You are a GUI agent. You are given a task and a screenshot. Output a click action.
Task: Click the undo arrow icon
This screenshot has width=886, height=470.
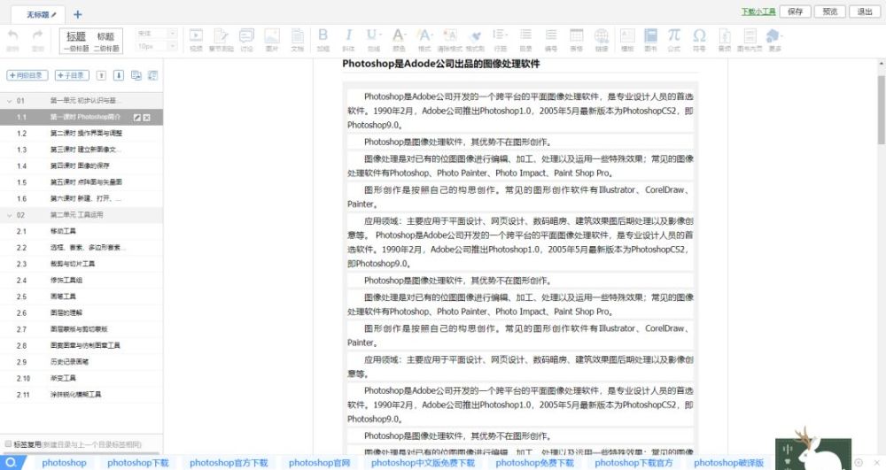[12, 36]
